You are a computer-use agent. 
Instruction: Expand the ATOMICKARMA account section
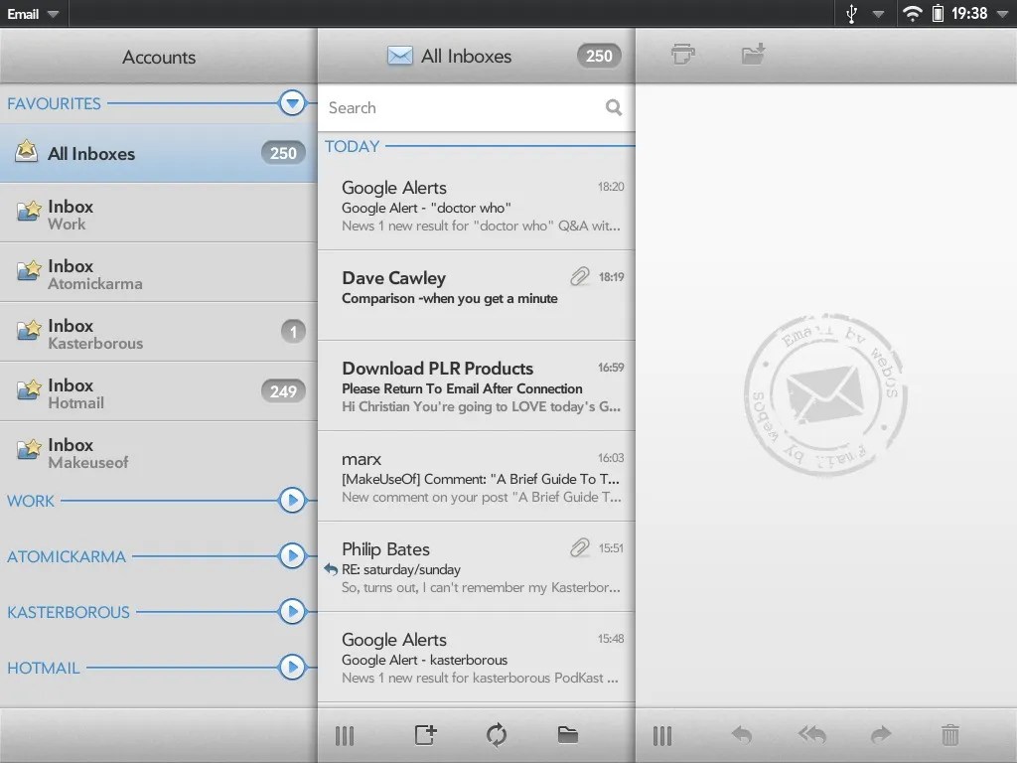pyautogui.click(x=291, y=556)
